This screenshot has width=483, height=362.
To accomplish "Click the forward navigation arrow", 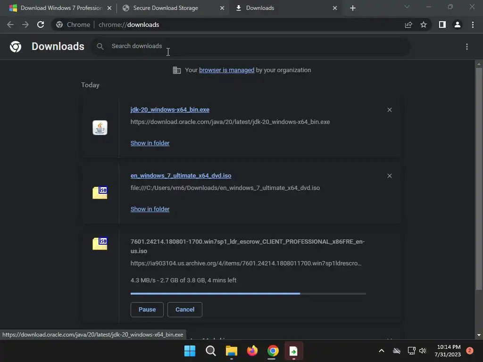I will point(25,25).
